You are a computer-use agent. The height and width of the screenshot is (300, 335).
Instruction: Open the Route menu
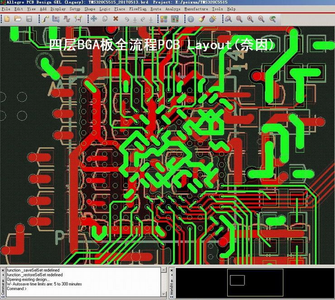coord(156,9)
